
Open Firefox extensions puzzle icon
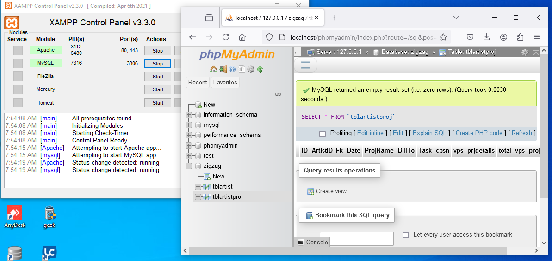click(x=520, y=37)
